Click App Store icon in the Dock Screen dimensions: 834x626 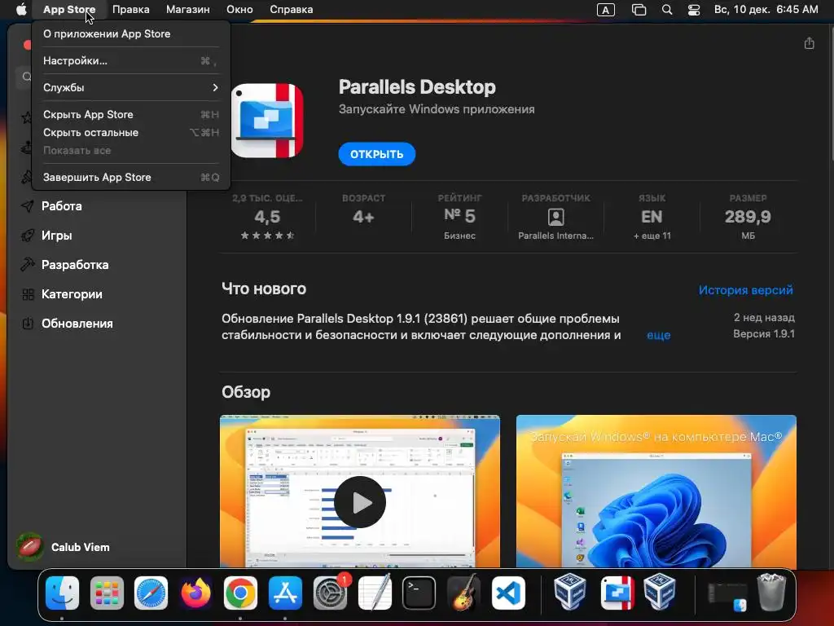coord(285,593)
